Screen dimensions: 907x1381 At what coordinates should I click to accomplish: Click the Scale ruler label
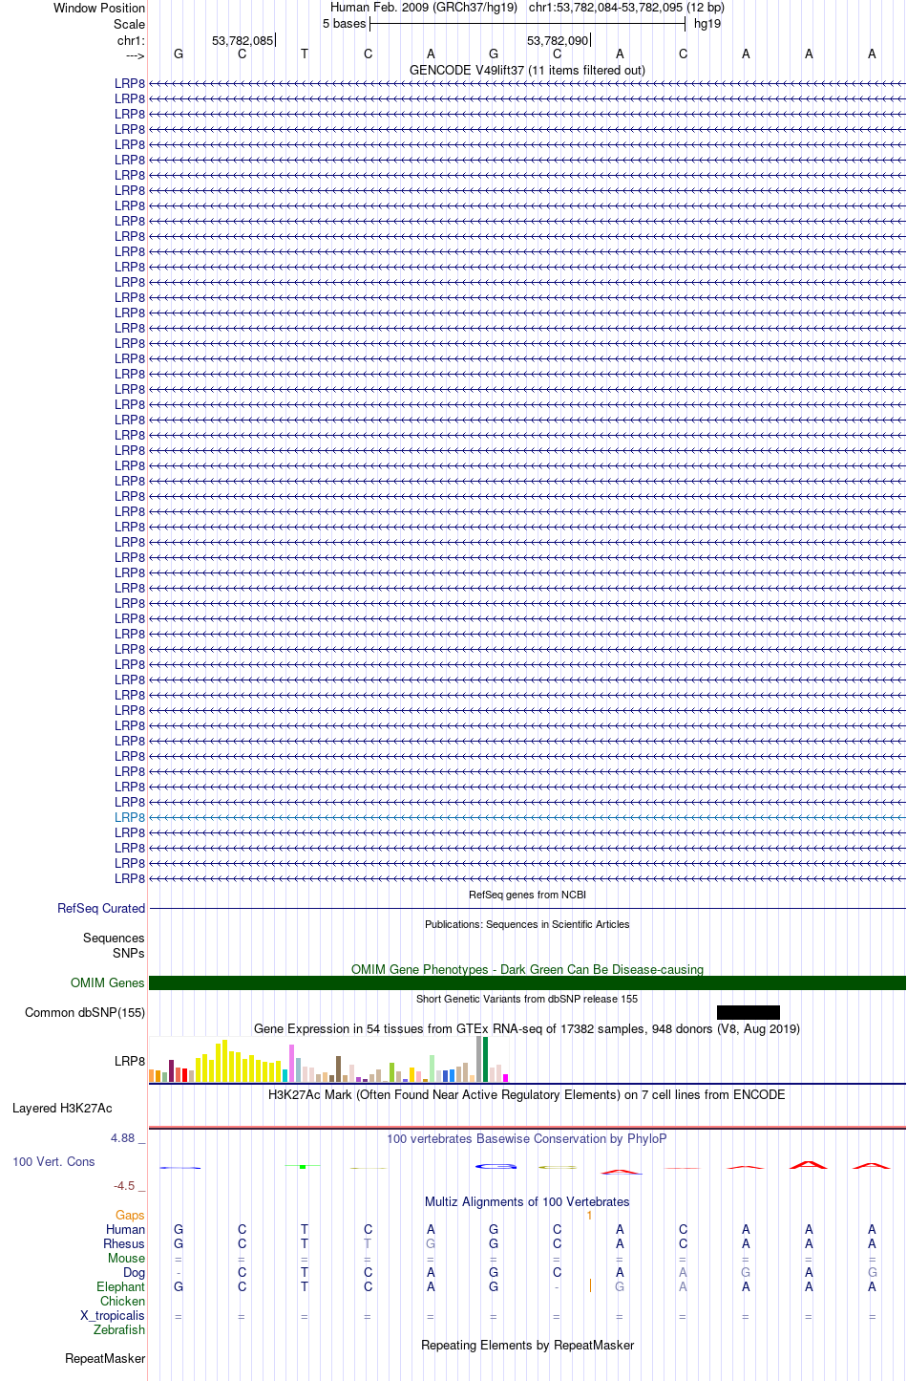coord(129,24)
